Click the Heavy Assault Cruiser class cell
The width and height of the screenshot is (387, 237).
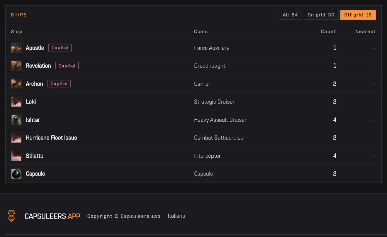click(x=220, y=120)
